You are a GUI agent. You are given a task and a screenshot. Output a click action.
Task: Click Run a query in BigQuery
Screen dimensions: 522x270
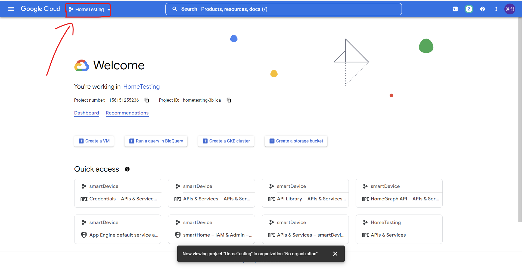[156, 141]
